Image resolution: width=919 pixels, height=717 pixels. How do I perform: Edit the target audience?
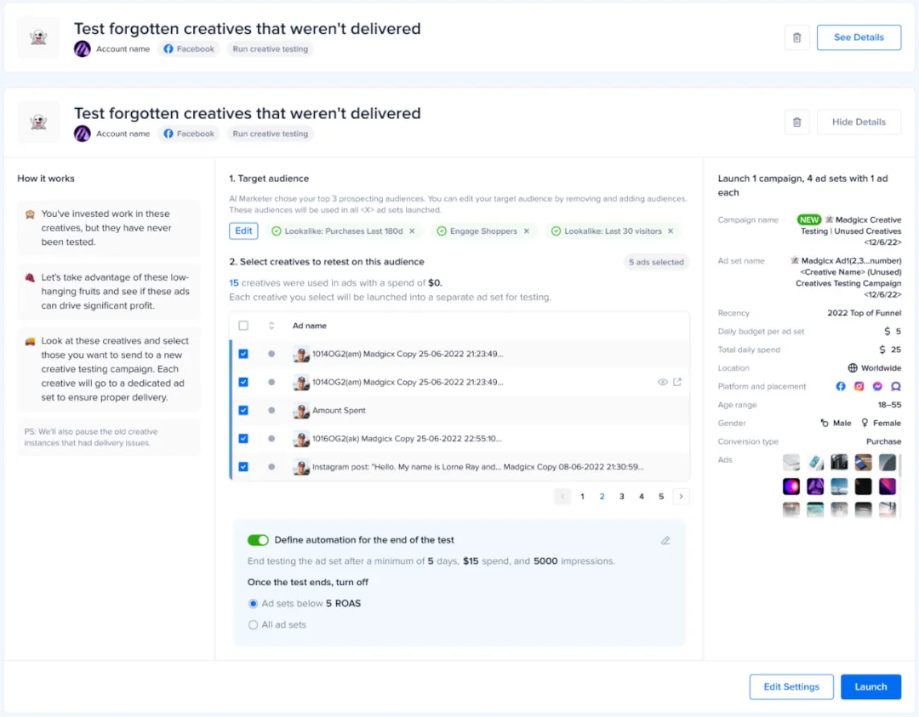tap(243, 230)
